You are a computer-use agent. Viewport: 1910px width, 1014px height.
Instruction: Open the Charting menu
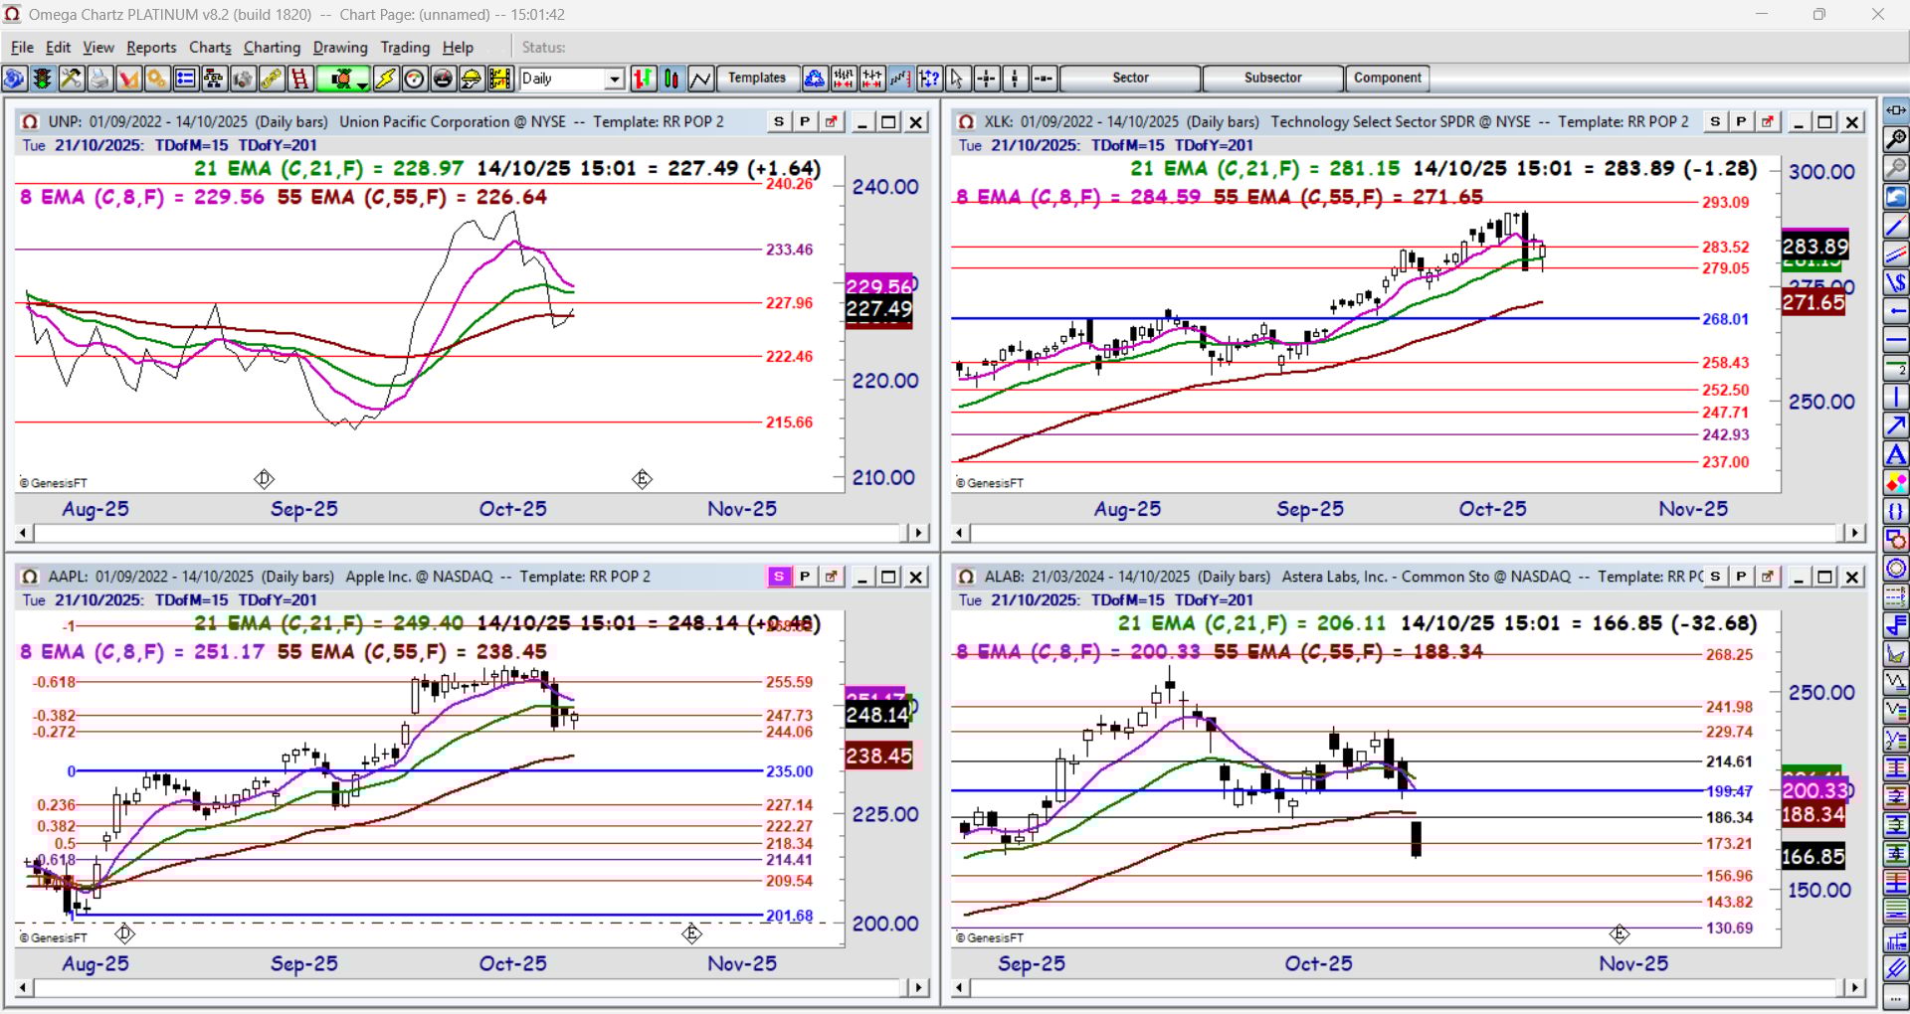[272, 47]
